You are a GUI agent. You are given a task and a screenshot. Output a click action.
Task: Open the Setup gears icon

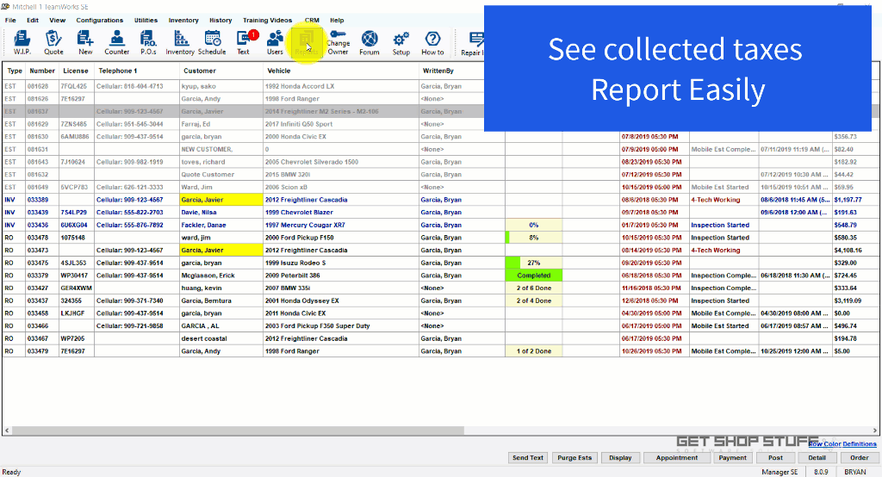[401, 40]
